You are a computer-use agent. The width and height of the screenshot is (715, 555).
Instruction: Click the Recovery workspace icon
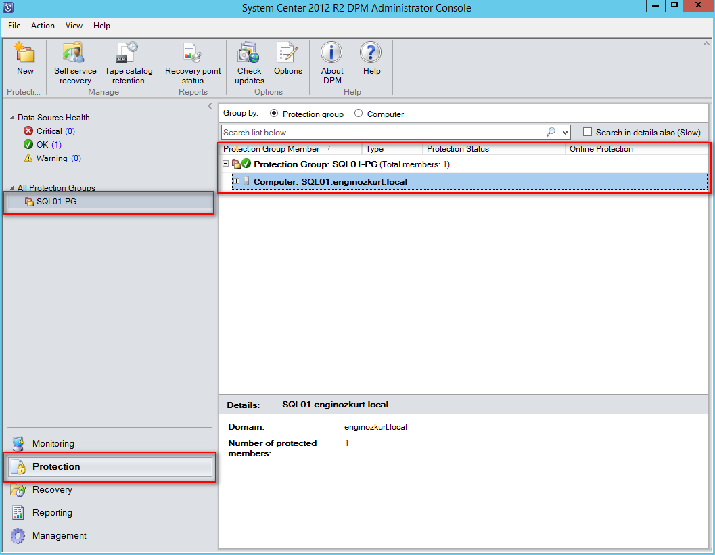18,490
